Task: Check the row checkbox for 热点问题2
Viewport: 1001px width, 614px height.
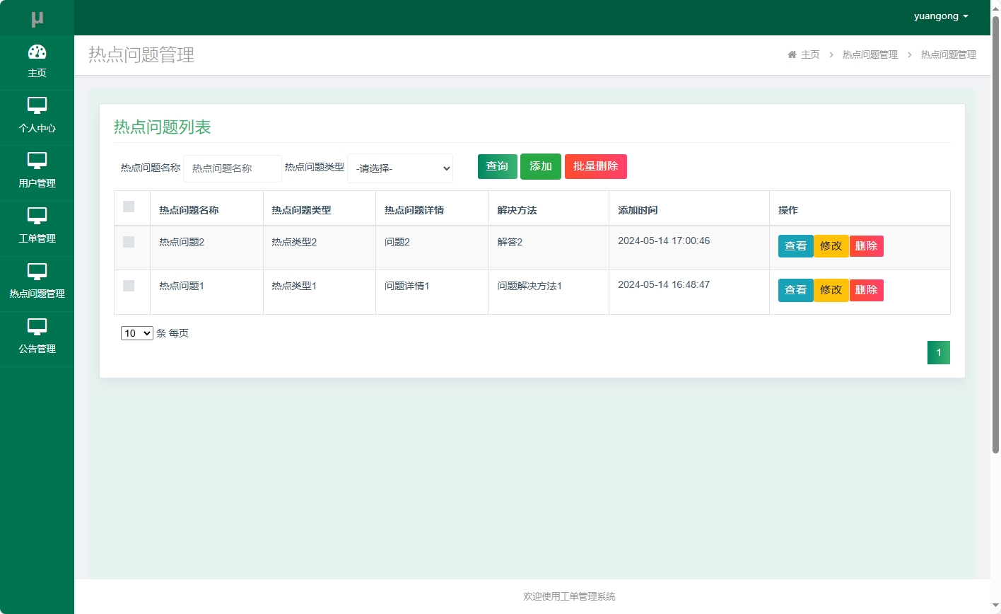Action: pos(129,242)
